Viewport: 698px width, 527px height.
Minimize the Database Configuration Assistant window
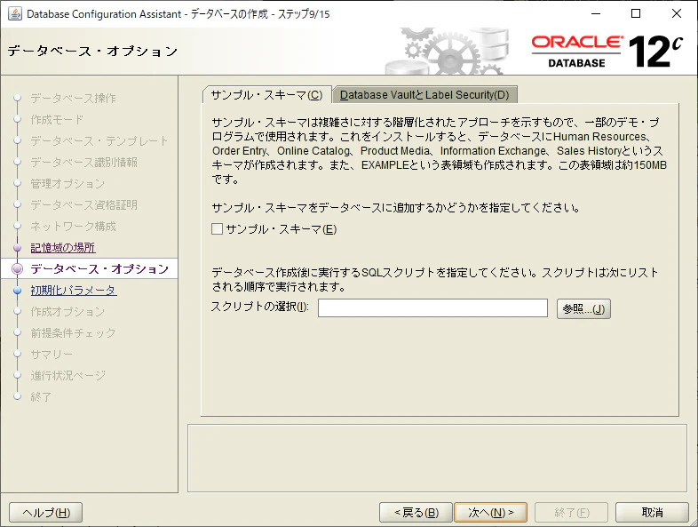pyautogui.click(x=596, y=14)
